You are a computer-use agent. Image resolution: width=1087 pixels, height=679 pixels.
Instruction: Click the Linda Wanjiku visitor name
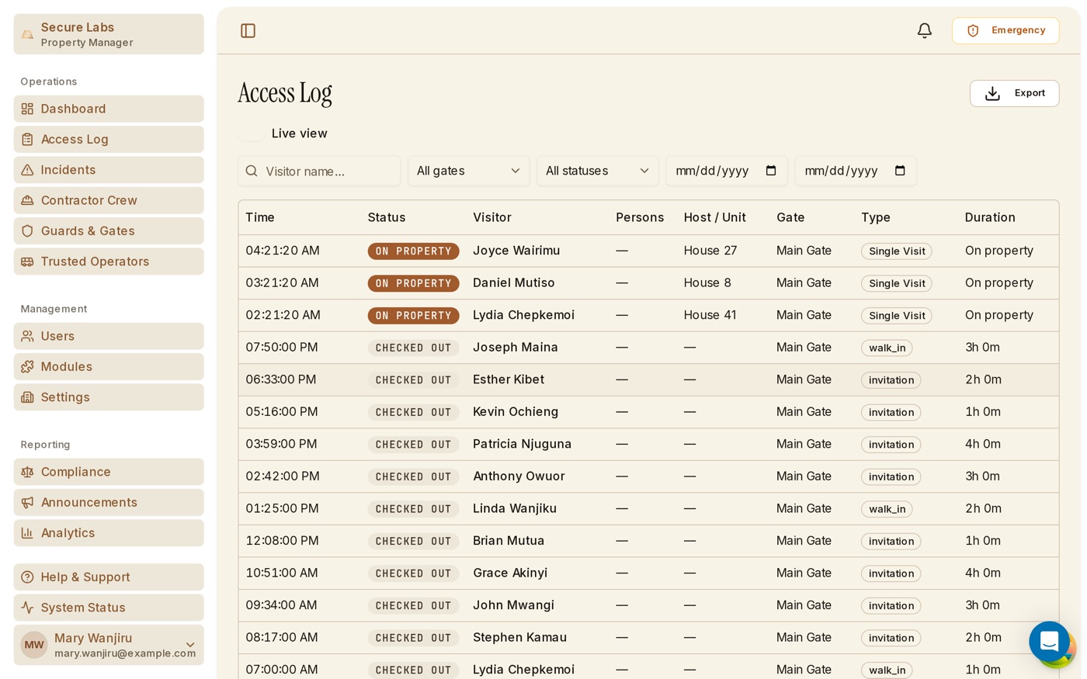515,508
